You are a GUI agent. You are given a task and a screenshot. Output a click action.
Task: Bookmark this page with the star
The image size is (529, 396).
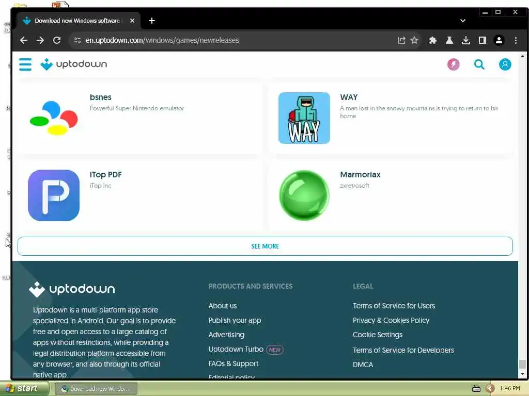tap(414, 40)
